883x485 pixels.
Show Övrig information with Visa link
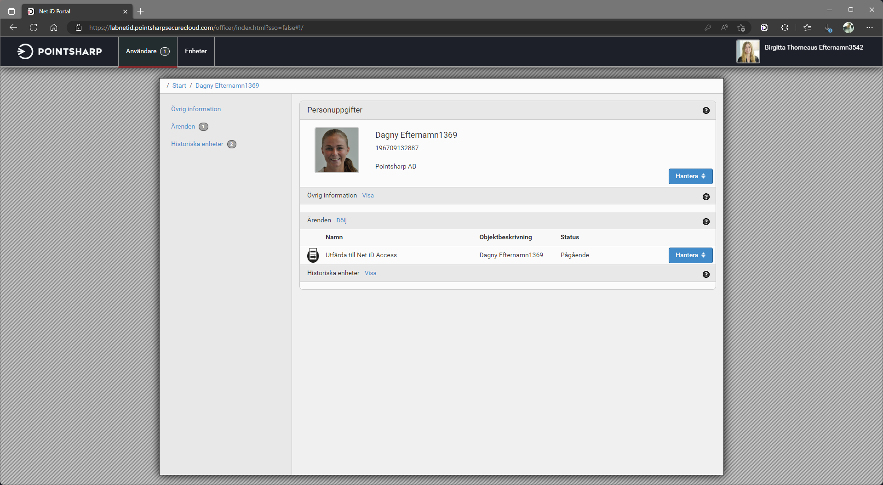(368, 196)
